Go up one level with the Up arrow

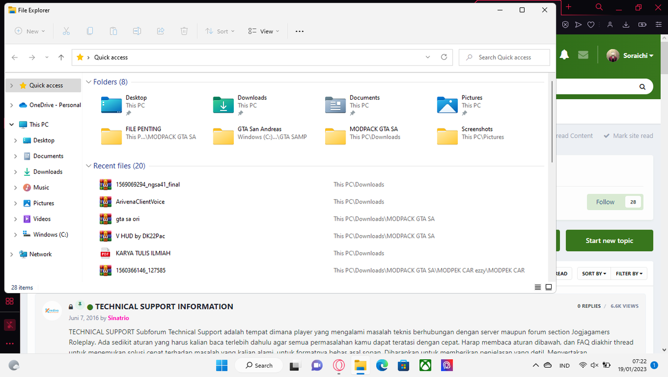pyautogui.click(x=61, y=57)
